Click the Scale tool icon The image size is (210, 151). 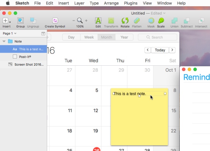(161, 21)
